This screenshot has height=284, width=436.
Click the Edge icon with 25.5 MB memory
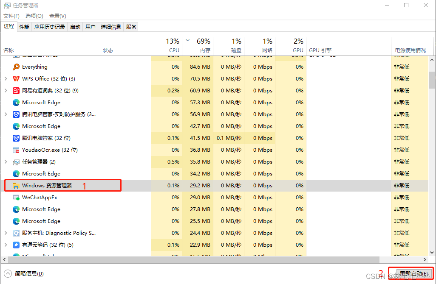coord(16,221)
